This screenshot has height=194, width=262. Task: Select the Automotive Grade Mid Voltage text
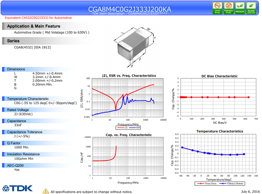[x=52, y=32]
